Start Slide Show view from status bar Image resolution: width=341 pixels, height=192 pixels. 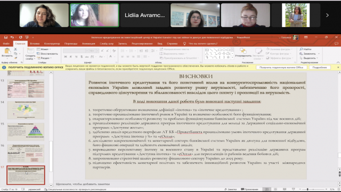[x=293, y=189]
